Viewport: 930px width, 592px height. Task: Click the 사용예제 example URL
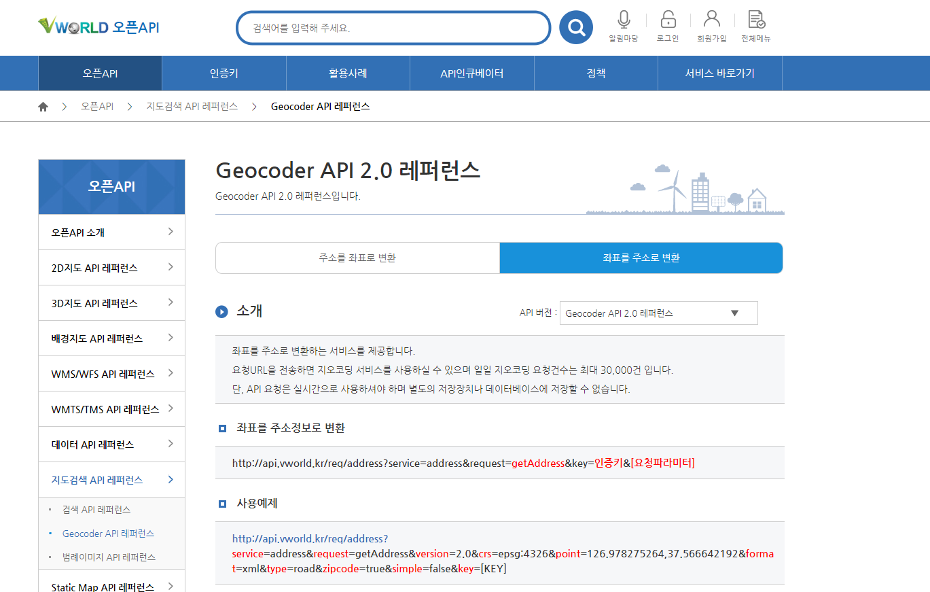(x=503, y=554)
